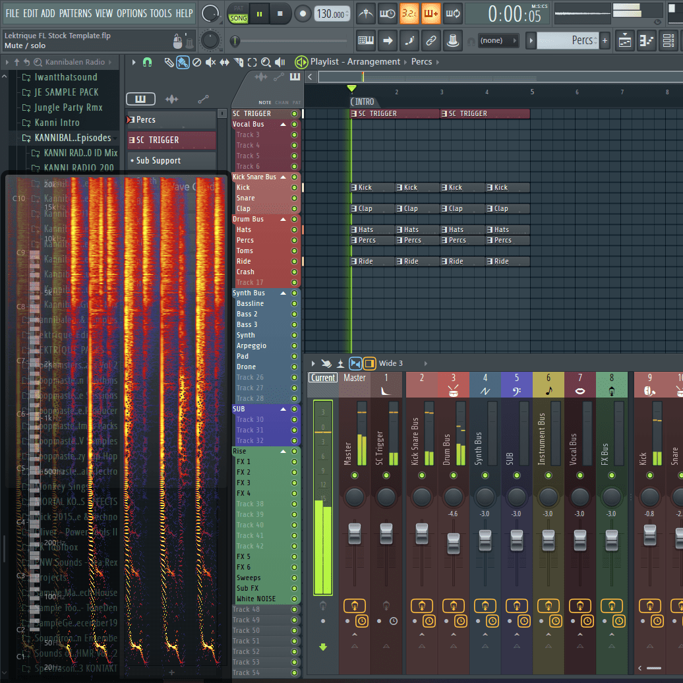The height and width of the screenshot is (683, 683).
Task: Enable the metronome
Action: click(x=365, y=13)
